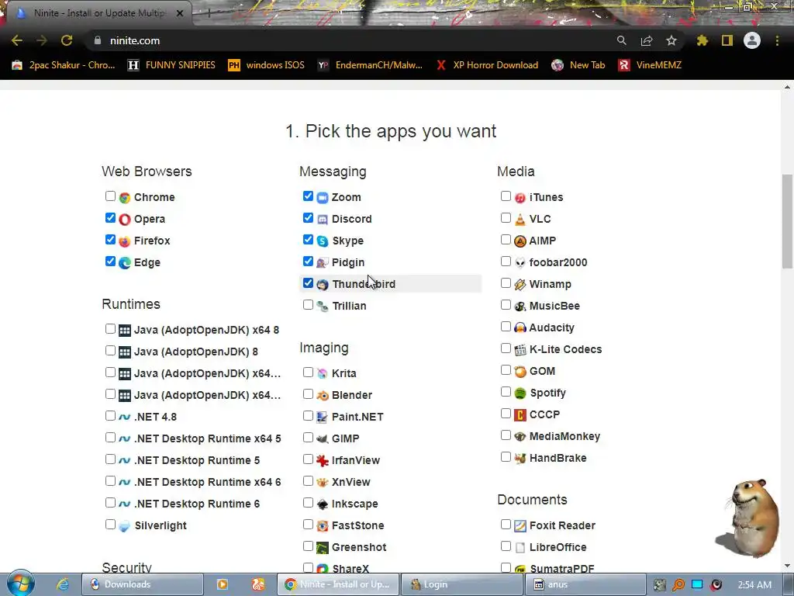Check the Paint.NET checkbox

308,416
